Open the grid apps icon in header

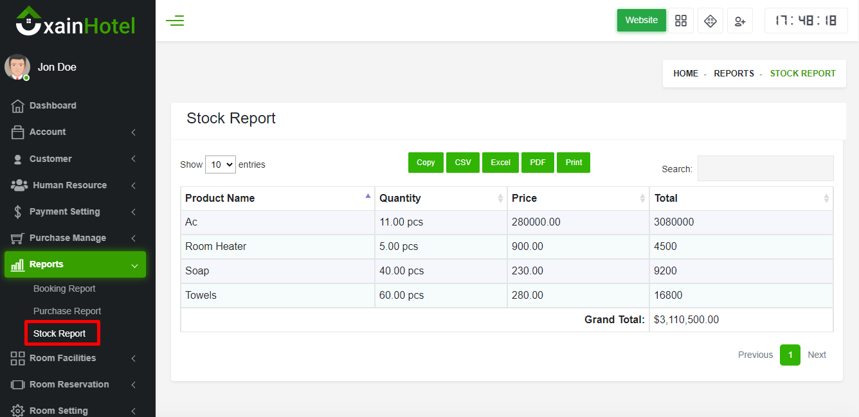(680, 21)
